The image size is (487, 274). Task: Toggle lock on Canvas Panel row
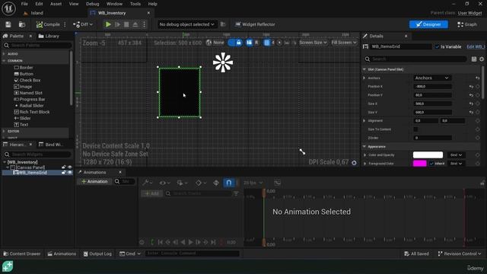(x=64, y=167)
